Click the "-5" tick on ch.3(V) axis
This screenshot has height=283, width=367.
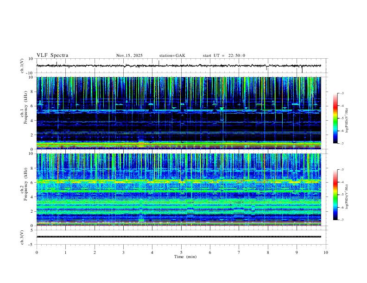pos(32,245)
